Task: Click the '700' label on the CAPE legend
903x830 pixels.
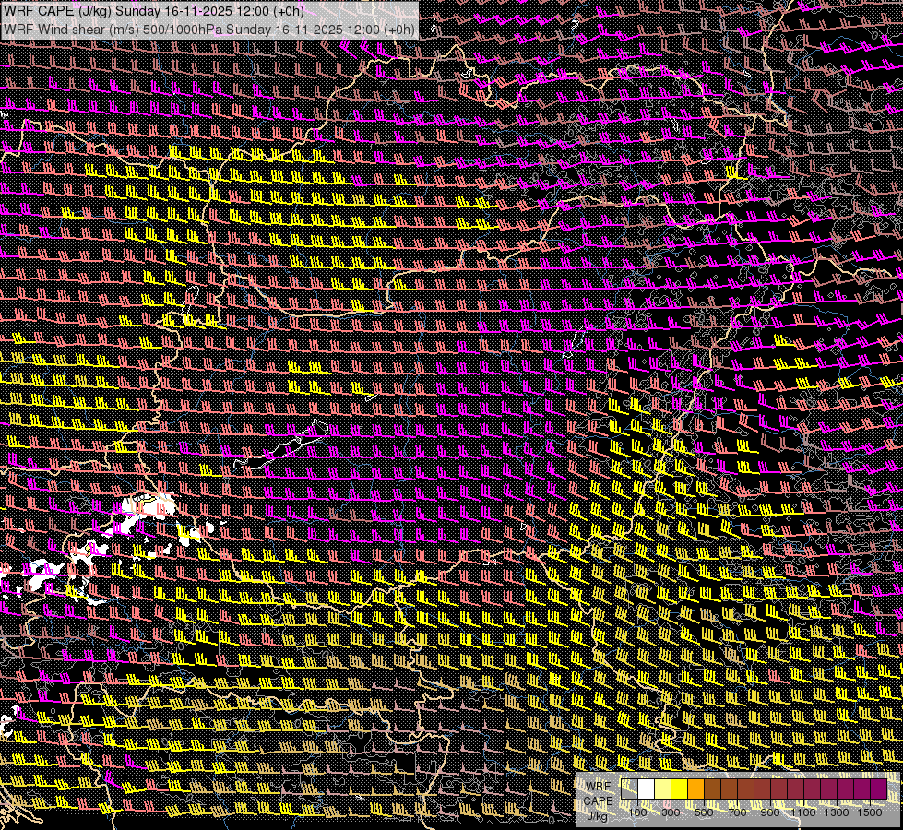Action: (x=737, y=812)
